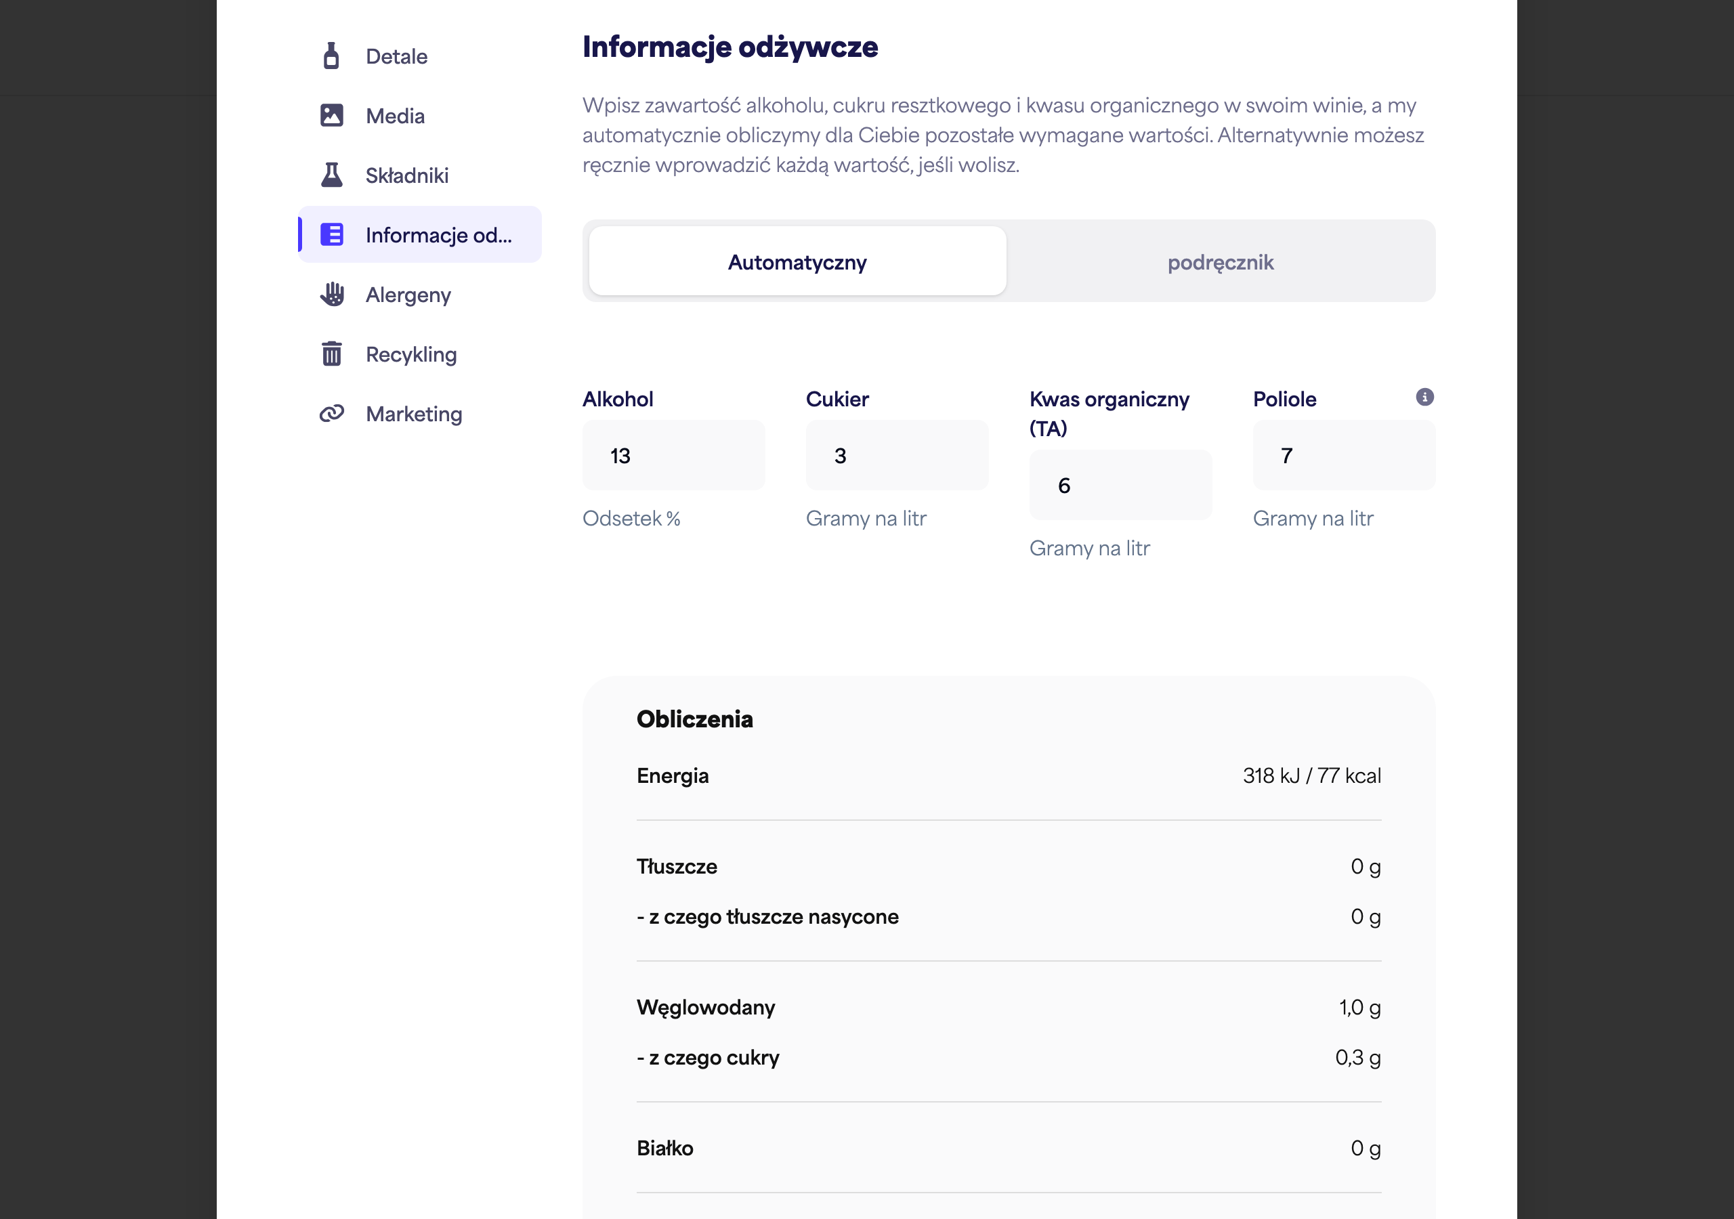The width and height of the screenshot is (1734, 1219).
Task: Focus the Cukier input field
Action: coord(897,455)
